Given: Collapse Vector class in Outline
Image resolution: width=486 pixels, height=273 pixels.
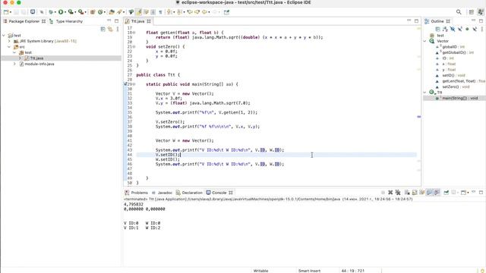Looking at the screenshot, I should pyautogui.click(x=425, y=41).
